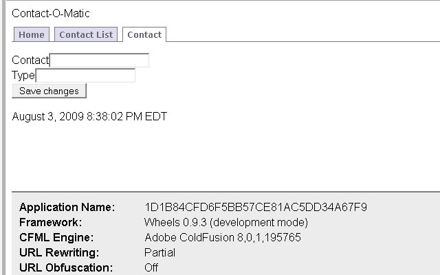Viewport: 440px width, 275px height.
Task: Click the application name hash value
Action: pos(256,207)
